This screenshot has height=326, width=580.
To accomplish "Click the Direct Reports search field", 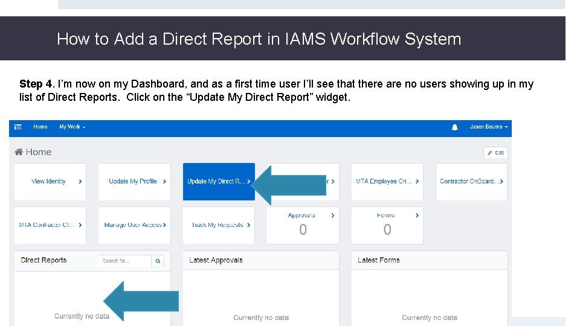I will click(x=125, y=261).
